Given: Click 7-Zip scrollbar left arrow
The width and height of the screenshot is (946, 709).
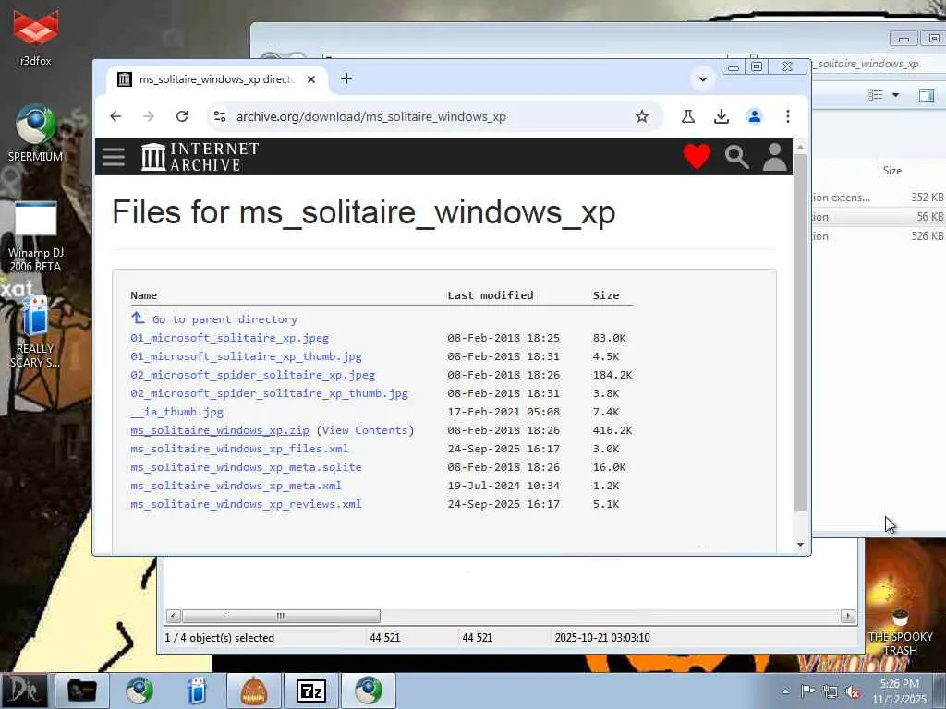Looking at the screenshot, I should point(173,616).
